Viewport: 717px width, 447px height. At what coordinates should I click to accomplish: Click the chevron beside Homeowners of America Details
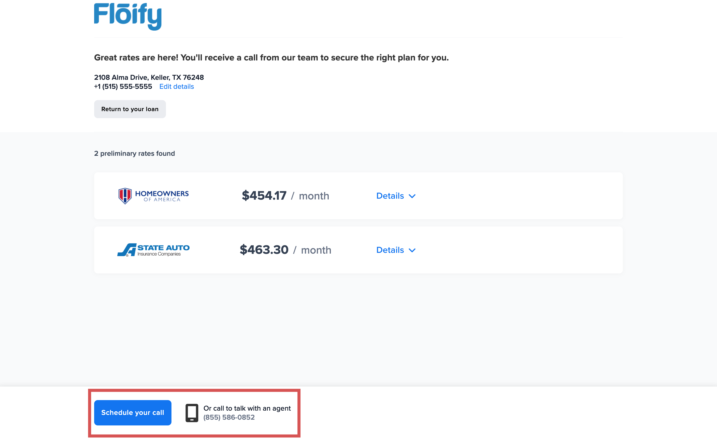click(x=412, y=196)
